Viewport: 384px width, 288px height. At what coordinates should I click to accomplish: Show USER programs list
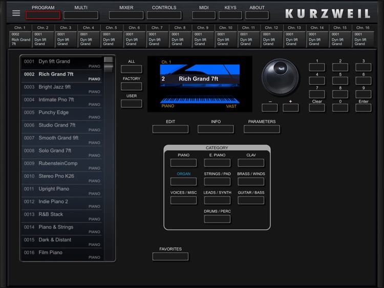132,104
